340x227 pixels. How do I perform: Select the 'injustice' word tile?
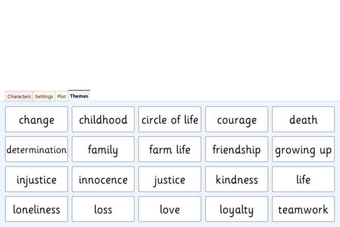coord(37,180)
